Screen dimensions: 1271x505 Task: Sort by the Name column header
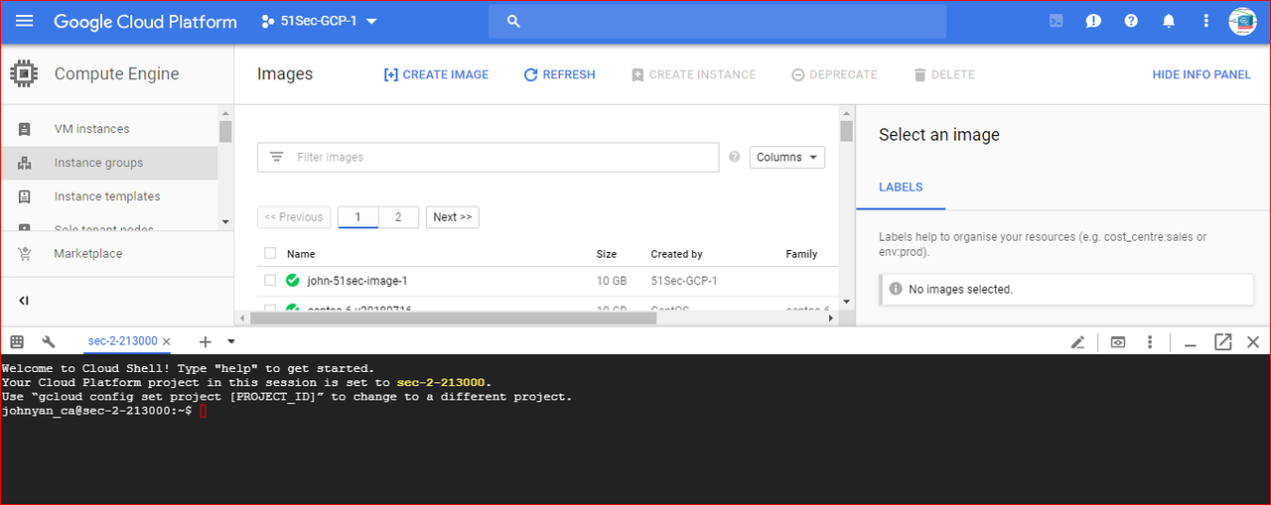[301, 254]
